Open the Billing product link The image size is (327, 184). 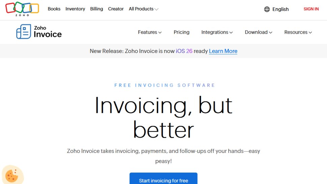(96, 9)
